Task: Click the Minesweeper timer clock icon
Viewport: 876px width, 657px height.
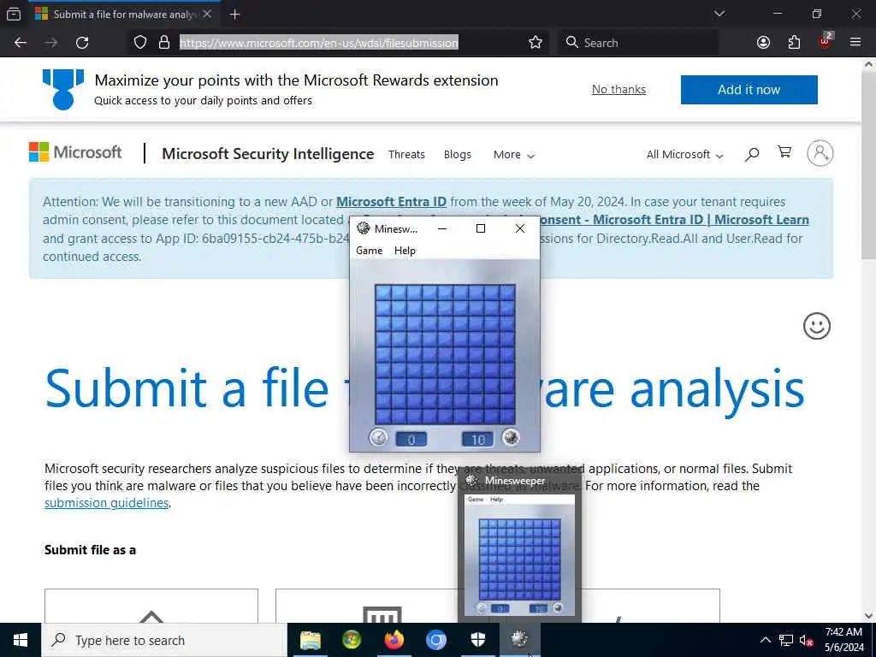Action: pyautogui.click(x=379, y=437)
